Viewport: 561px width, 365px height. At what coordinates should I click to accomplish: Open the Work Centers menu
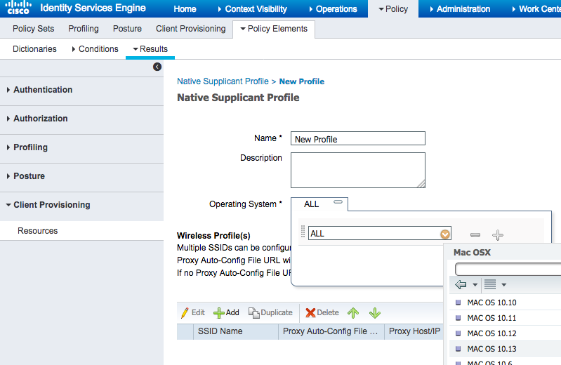(x=536, y=9)
